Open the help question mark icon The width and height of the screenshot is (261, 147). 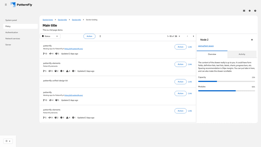point(255,11)
